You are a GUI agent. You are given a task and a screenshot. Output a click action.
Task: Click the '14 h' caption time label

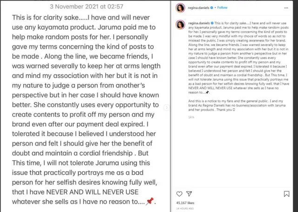pos(190,117)
